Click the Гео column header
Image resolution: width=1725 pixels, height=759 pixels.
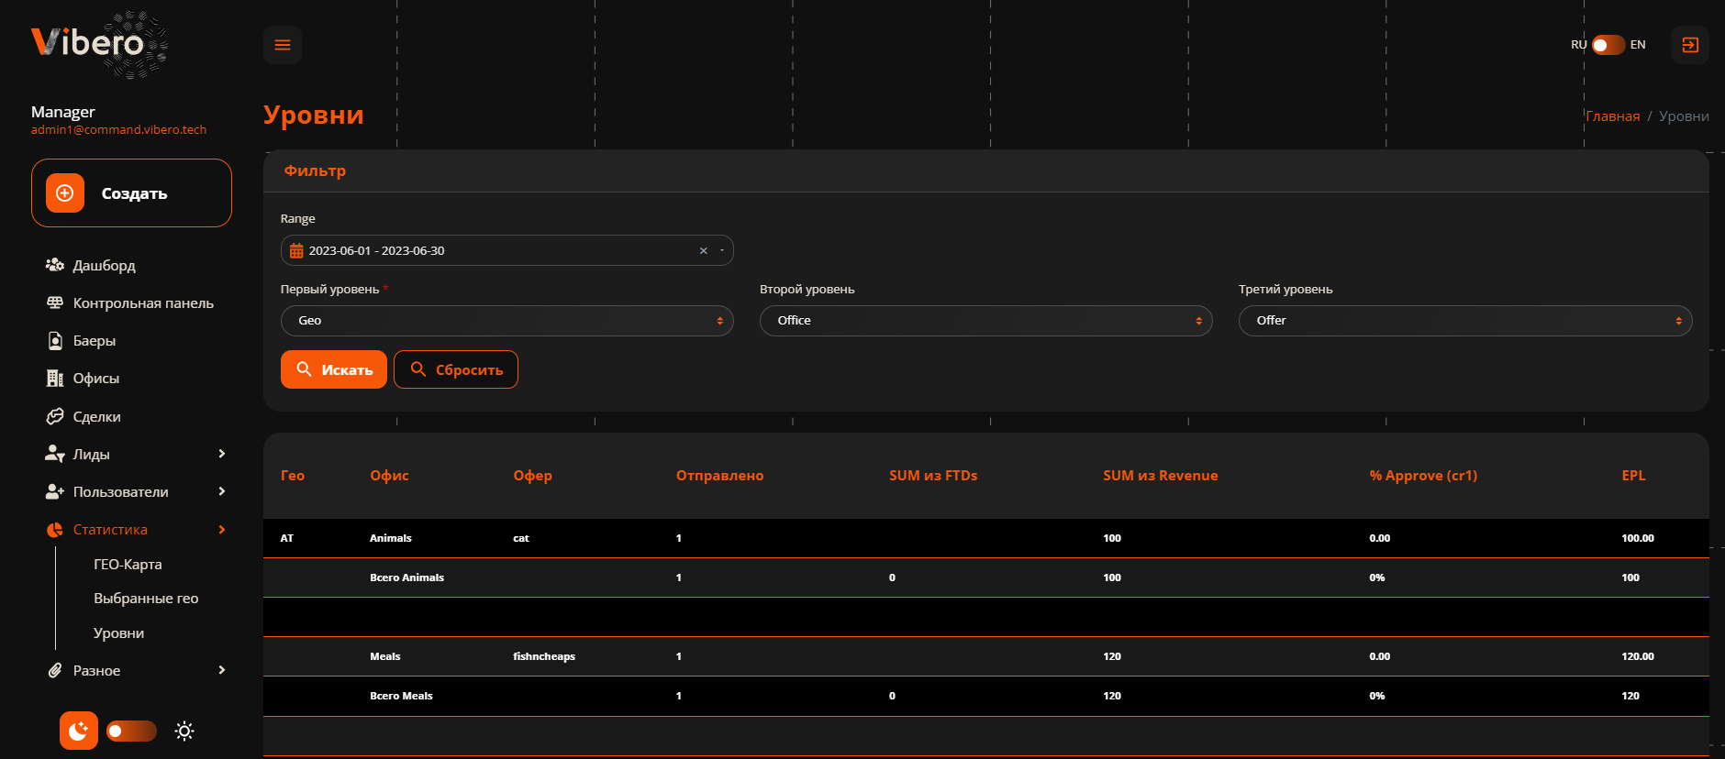coord(292,476)
